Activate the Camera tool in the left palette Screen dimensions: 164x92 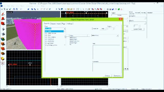(x=3, y=24)
